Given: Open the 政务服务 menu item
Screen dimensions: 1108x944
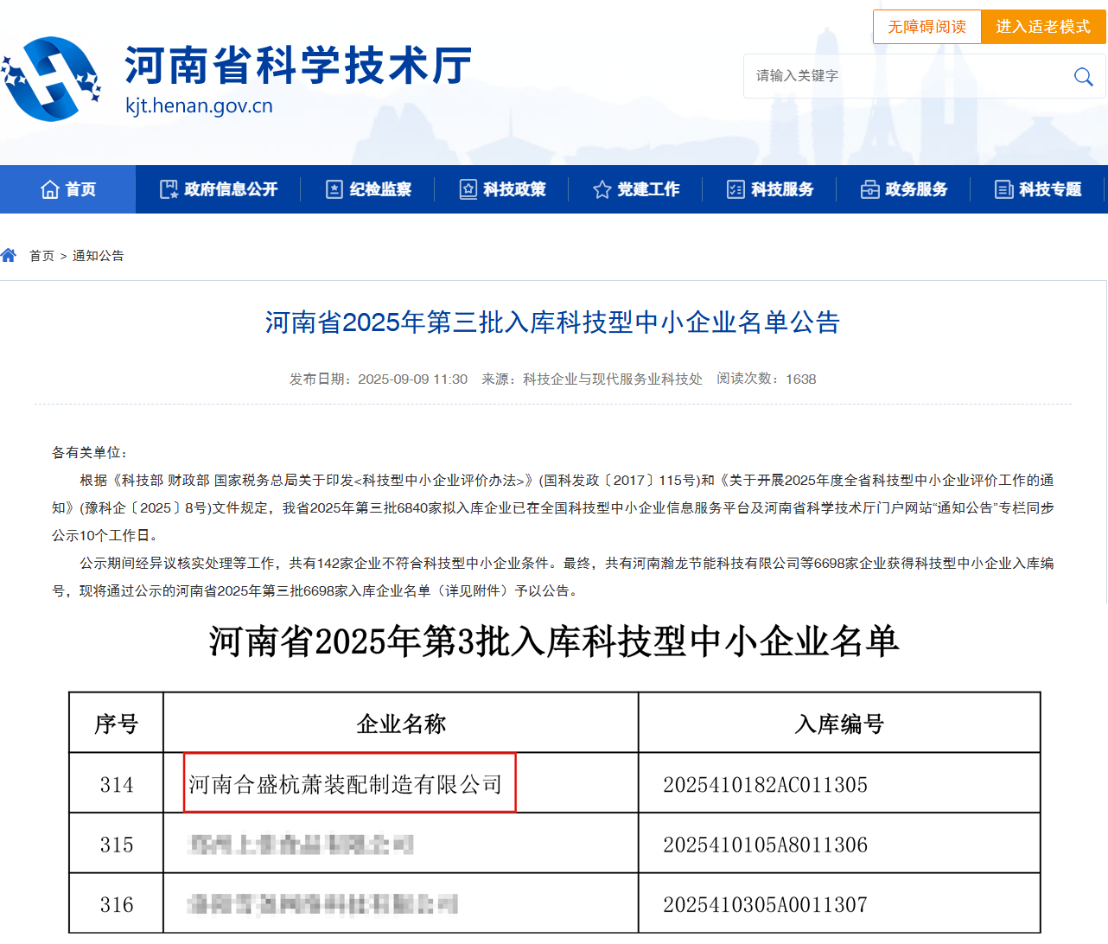Looking at the screenshot, I should (916, 189).
